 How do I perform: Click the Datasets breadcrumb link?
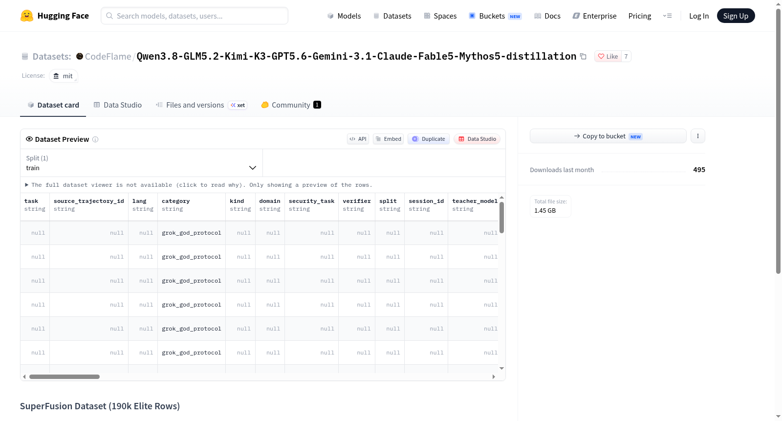[x=52, y=56]
